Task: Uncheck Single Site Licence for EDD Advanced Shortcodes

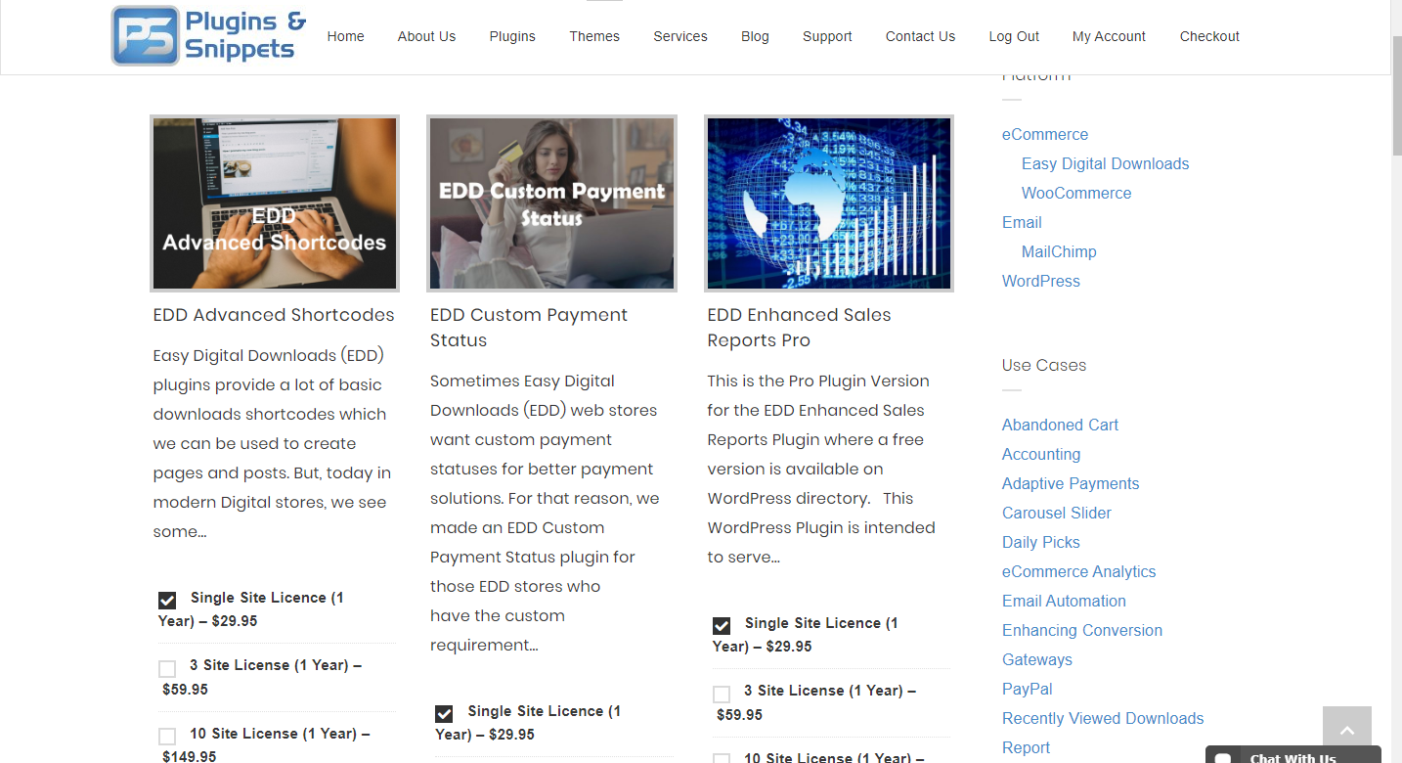Action: pyautogui.click(x=167, y=600)
